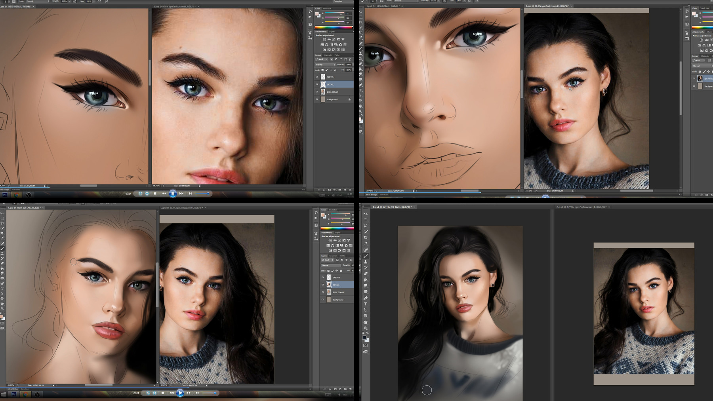Select the Type tool in bottom-left window
713x401 pixels.
(2, 288)
